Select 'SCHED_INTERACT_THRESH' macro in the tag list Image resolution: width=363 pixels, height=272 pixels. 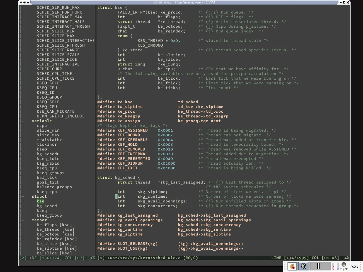click(63, 26)
